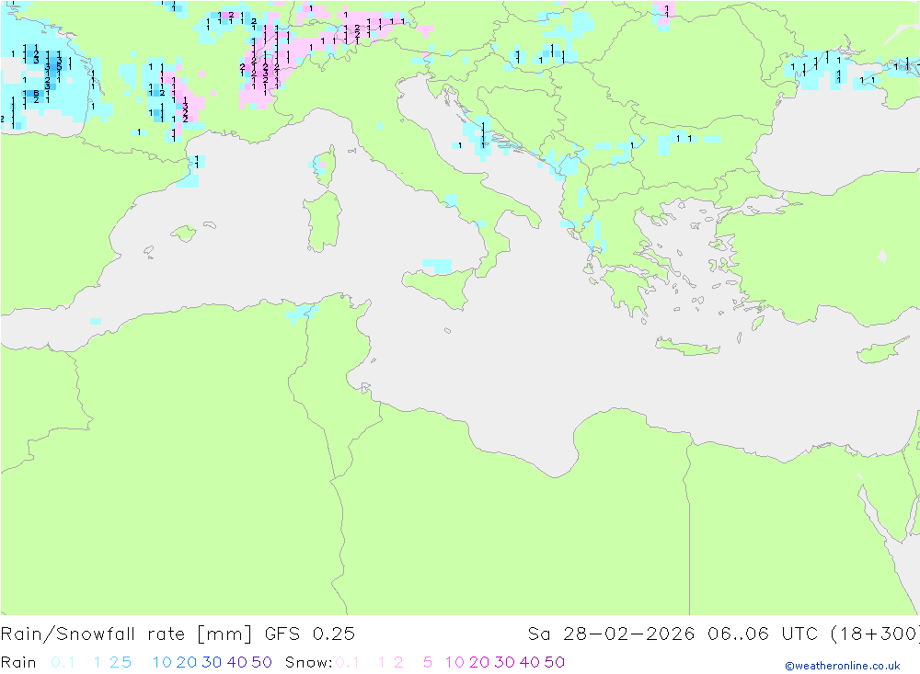This screenshot has width=920, height=674.
Task: Select the Rain legend value 20
Action: (x=187, y=662)
